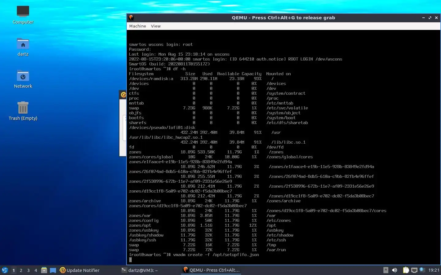Image resolution: width=441 pixels, height=275 pixels.
Task: Click the 'df -h' command text
Action: pos(179,69)
